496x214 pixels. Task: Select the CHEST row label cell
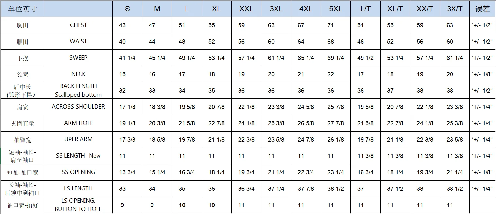coord(79,25)
